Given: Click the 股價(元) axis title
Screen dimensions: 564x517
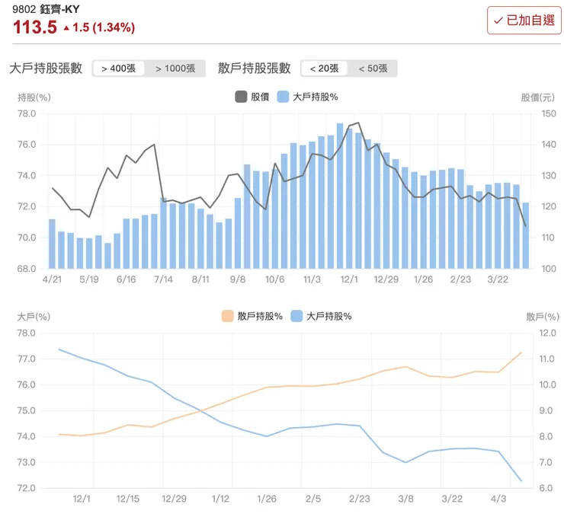Looking at the screenshot, I should [538, 97].
